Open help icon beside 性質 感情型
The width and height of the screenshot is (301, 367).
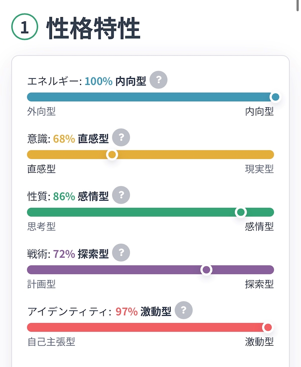coord(121,195)
